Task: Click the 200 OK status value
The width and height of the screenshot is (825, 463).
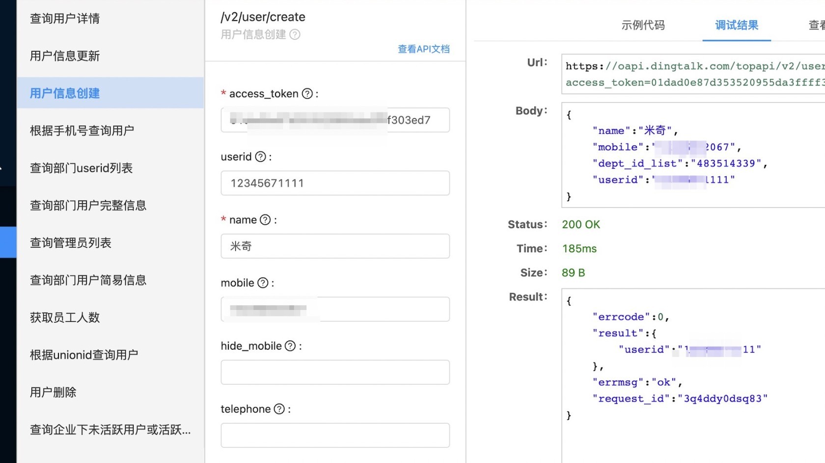Action: [581, 225]
